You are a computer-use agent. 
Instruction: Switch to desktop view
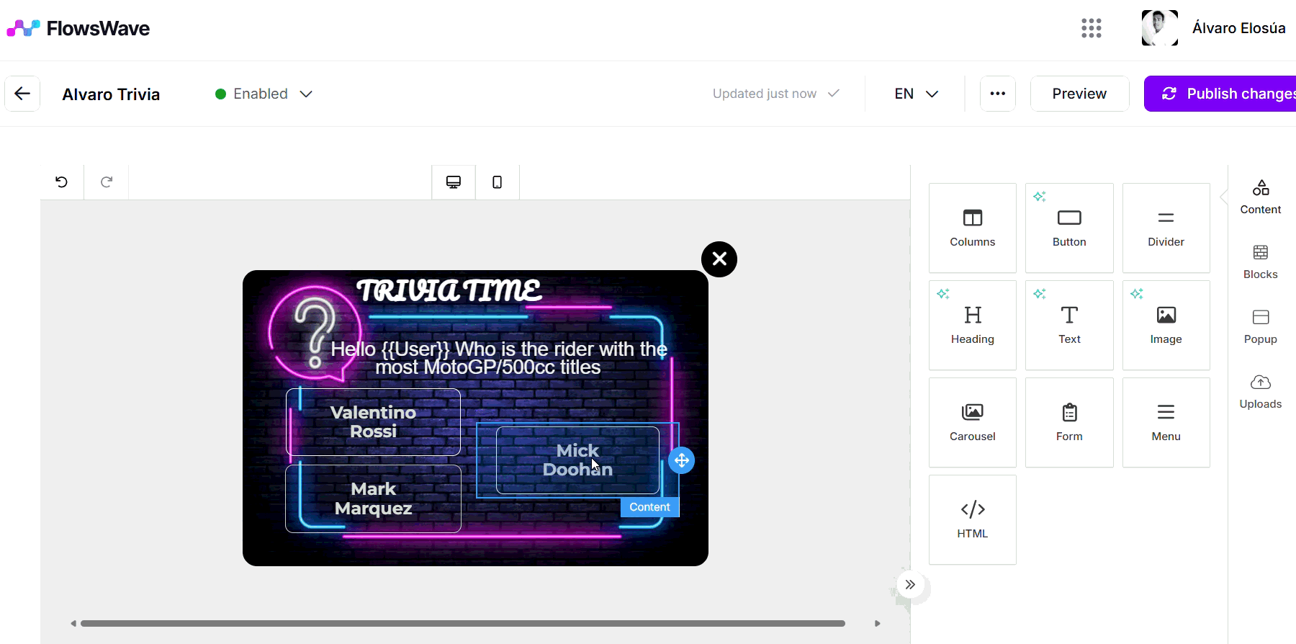[x=454, y=182]
